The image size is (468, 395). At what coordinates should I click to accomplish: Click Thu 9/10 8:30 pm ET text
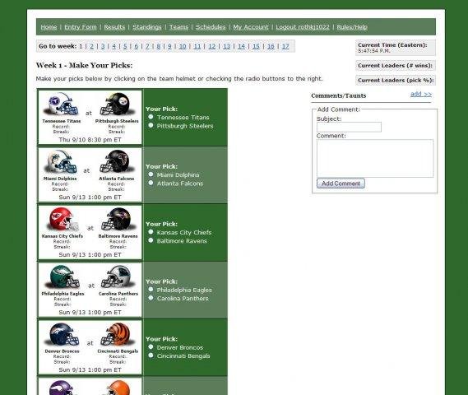(x=90, y=139)
